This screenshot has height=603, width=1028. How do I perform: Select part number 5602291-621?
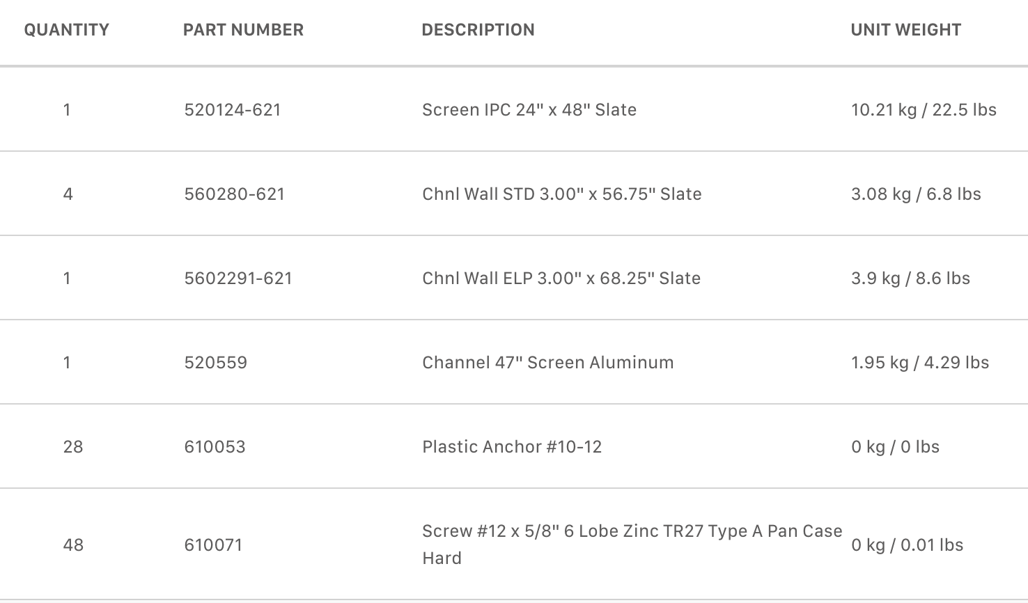tap(238, 279)
